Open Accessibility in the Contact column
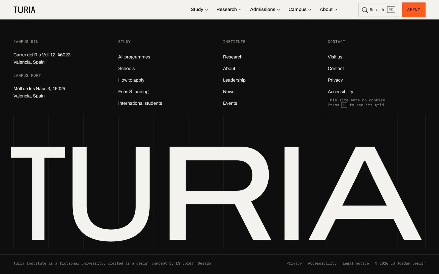Image resolution: width=439 pixels, height=274 pixels. (340, 92)
